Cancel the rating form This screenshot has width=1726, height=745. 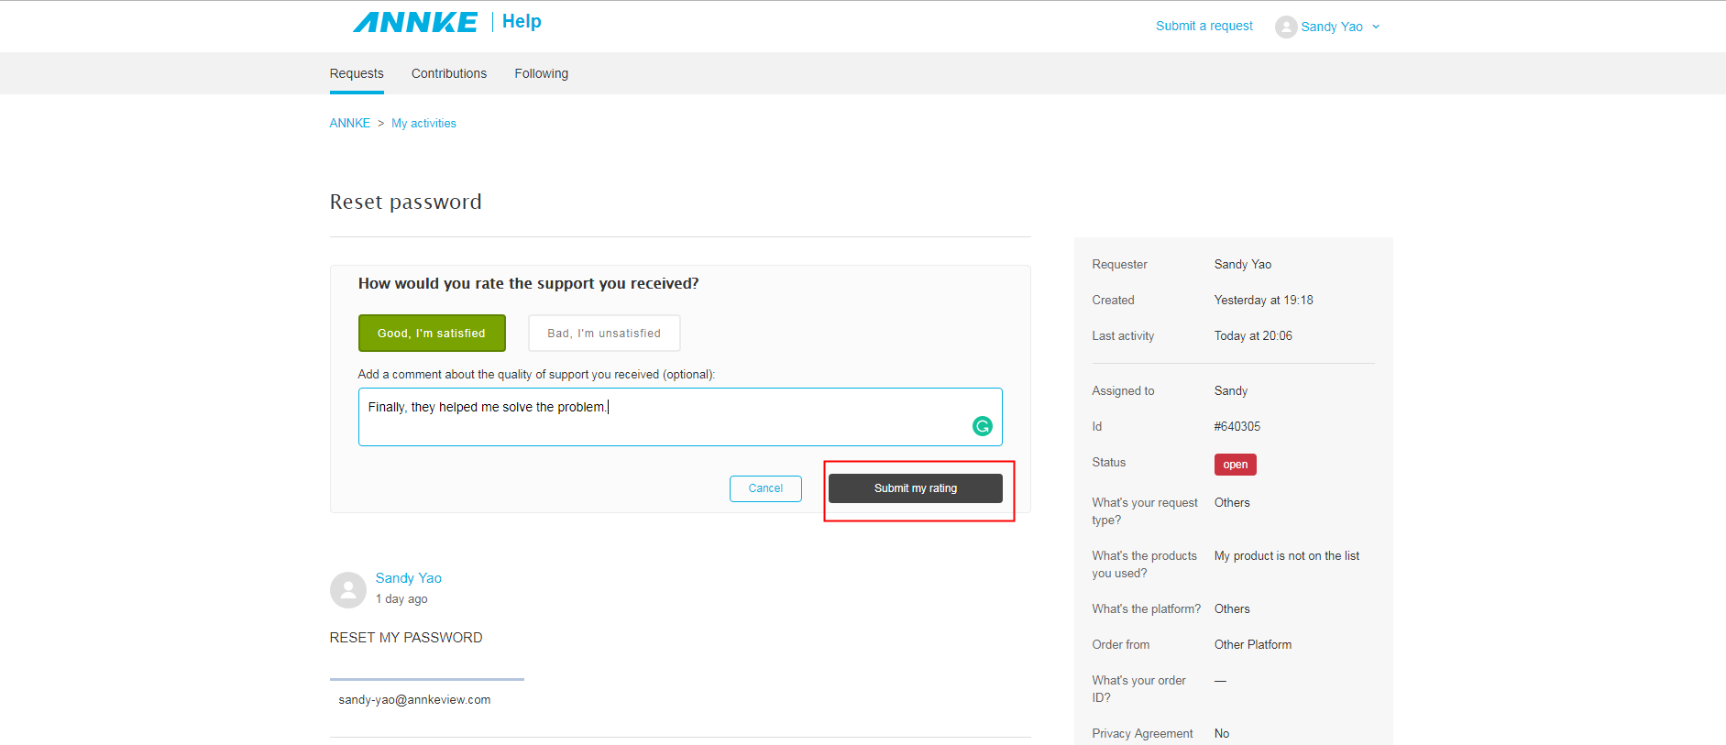click(765, 488)
